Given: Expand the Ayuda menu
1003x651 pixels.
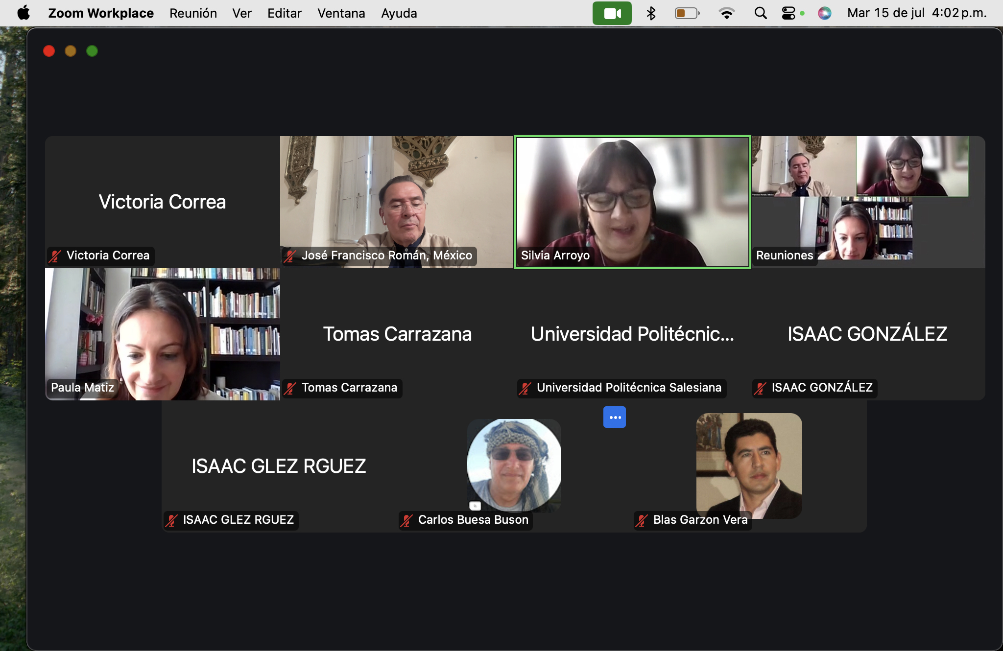Looking at the screenshot, I should click(x=399, y=13).
